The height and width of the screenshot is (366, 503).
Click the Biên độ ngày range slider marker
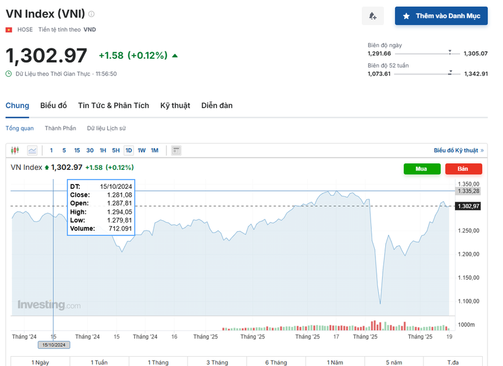tap(450, 53)
